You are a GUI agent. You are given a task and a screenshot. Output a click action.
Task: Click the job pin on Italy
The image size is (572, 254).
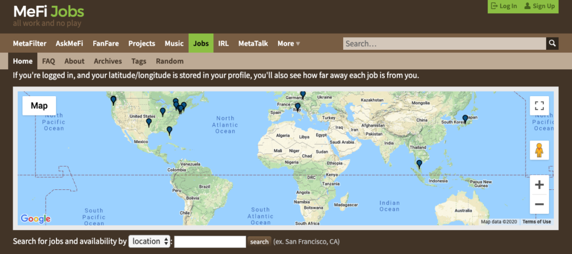click(x=297, y=107)
